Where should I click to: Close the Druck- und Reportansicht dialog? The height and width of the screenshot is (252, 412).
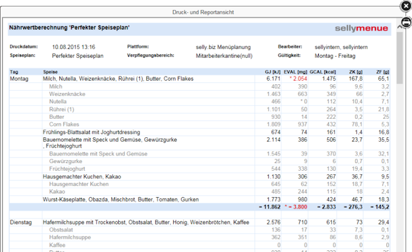pos(405,6)
